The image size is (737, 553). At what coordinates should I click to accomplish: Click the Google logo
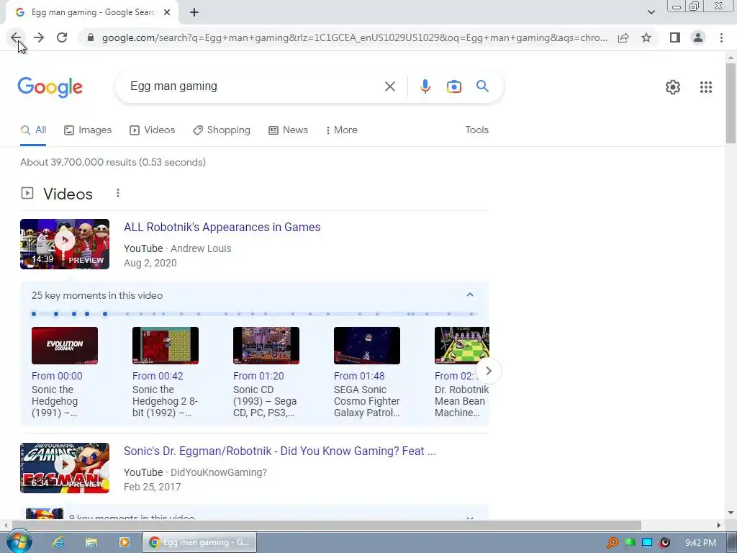click(50, 87)
